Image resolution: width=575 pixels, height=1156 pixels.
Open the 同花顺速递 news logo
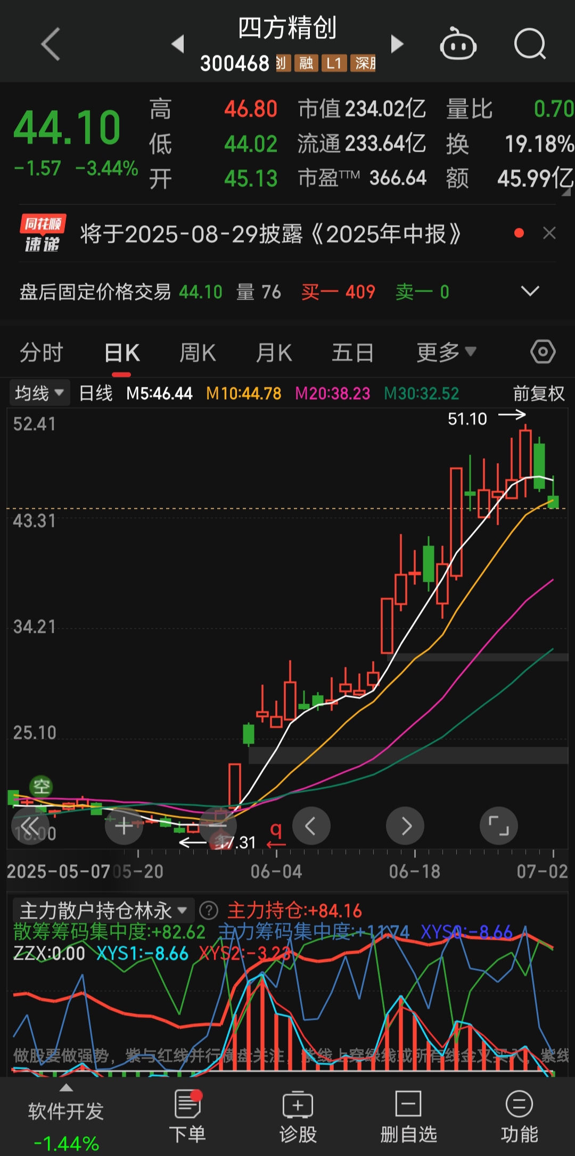click(43, 233)
